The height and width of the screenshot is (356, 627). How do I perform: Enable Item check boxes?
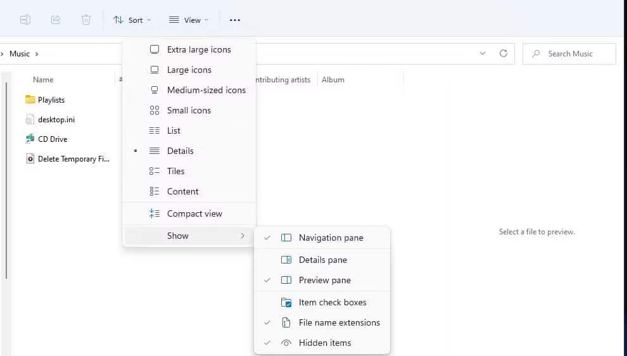(x=322, y=302)
